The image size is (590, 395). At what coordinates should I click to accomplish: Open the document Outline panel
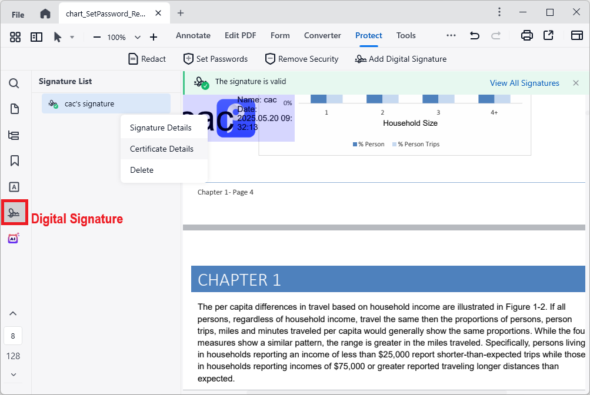[x=14, y=135]
